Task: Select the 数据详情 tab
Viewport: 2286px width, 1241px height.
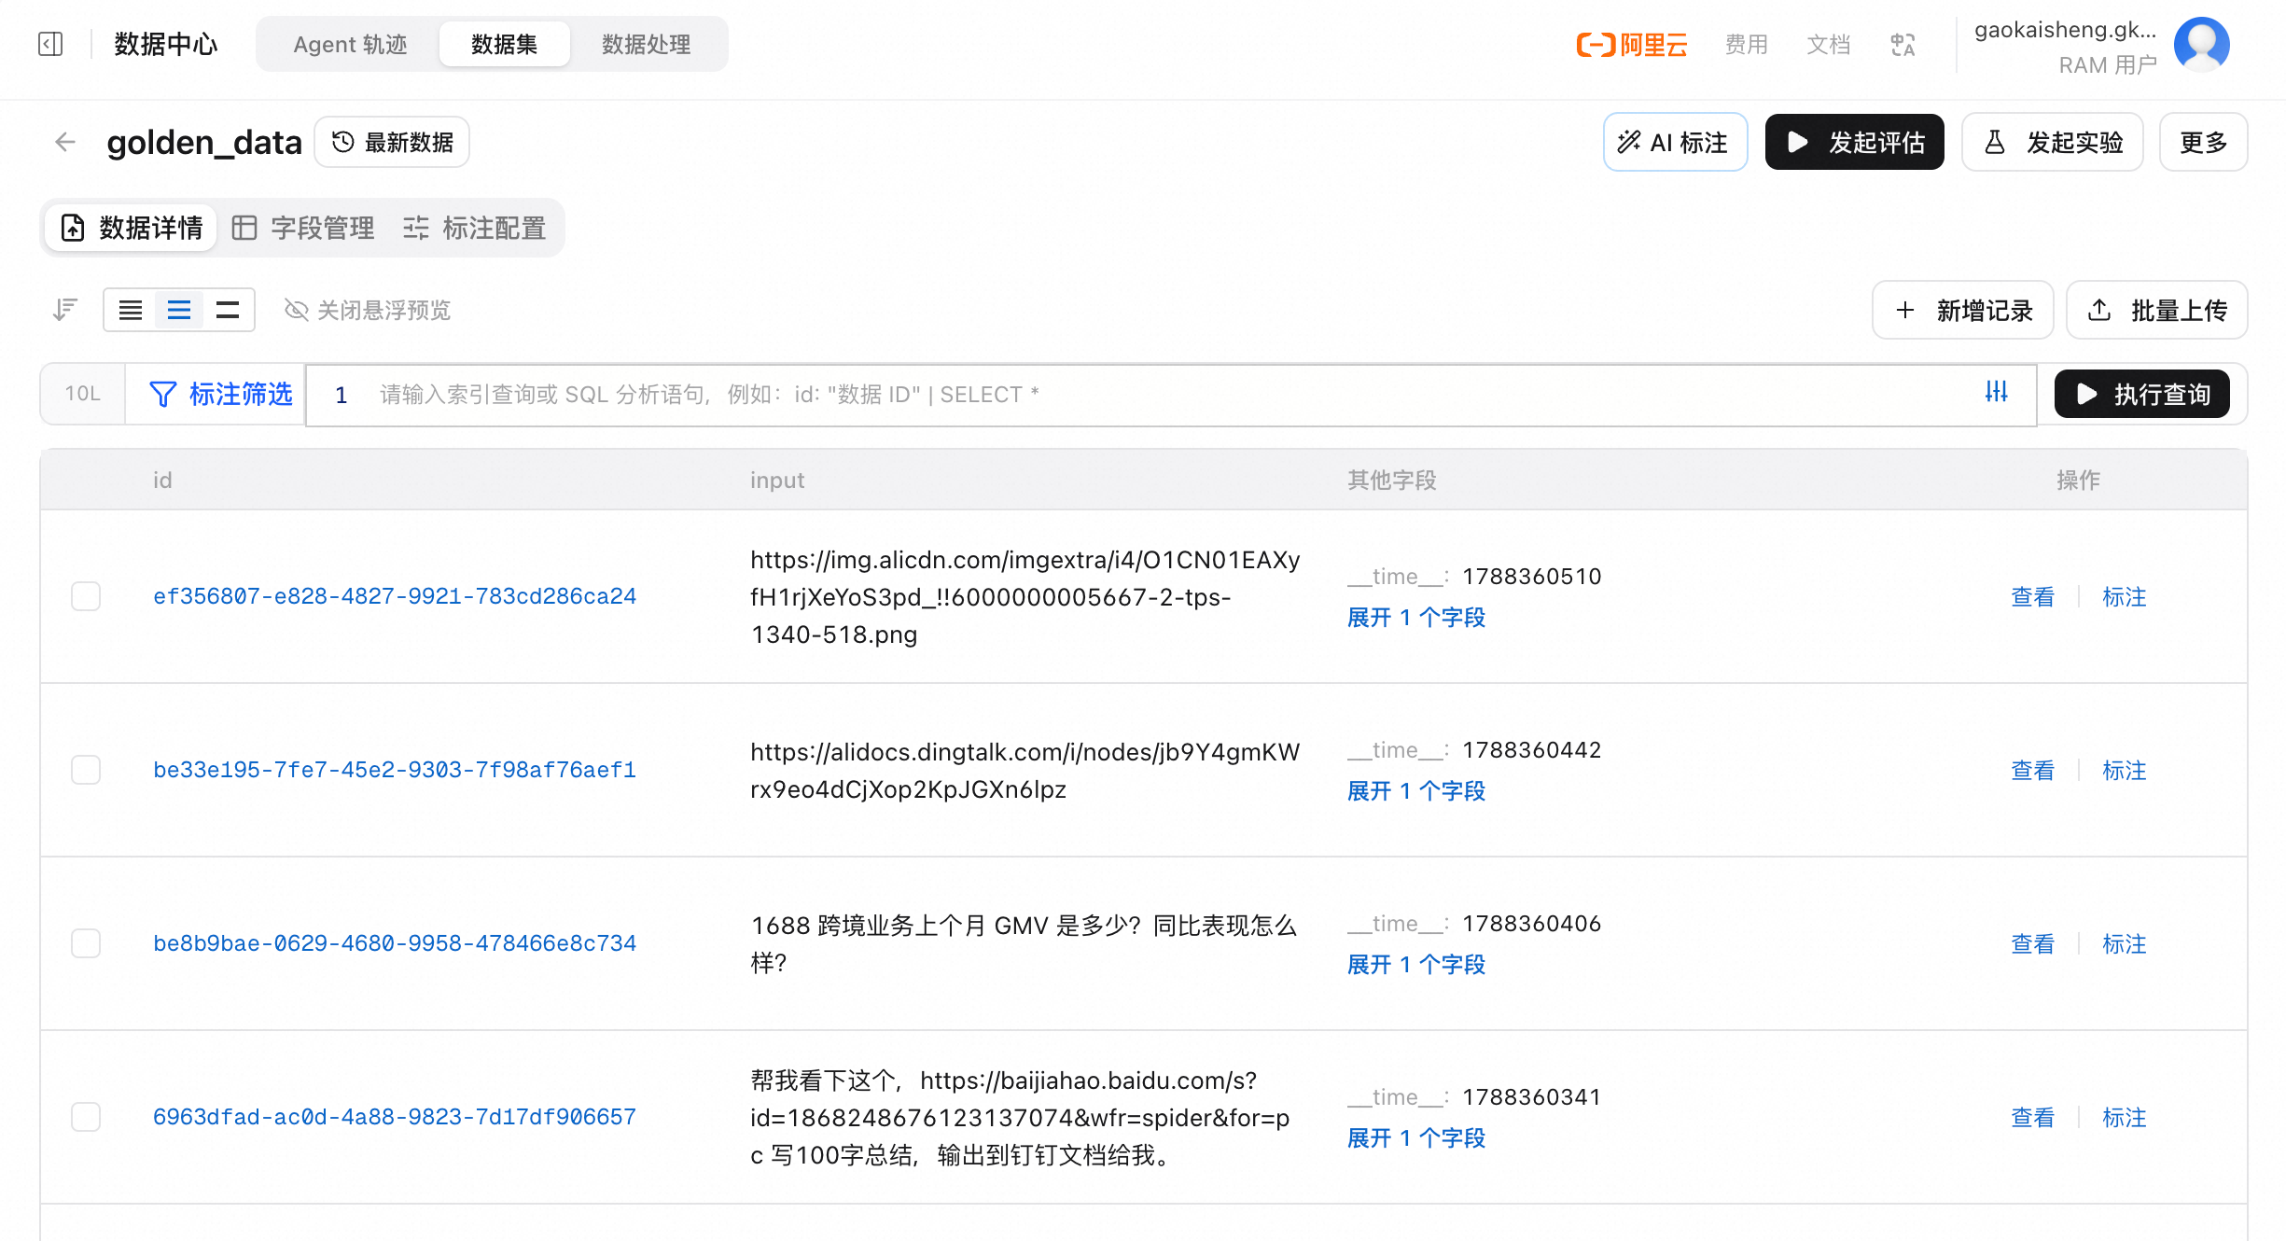Action: pos(132,228)
